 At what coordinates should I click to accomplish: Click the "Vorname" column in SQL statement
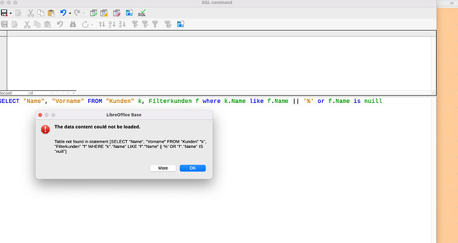[x=68, y=101]
